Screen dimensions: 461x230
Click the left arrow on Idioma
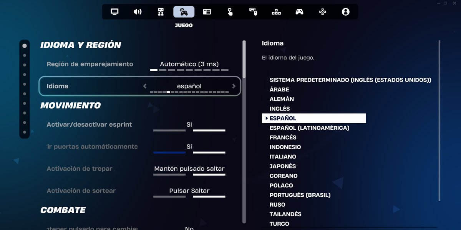point(144,86)
